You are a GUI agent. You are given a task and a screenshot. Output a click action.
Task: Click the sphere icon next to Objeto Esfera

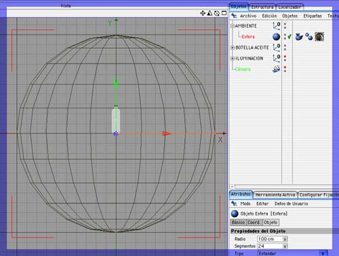click(235, 213)
